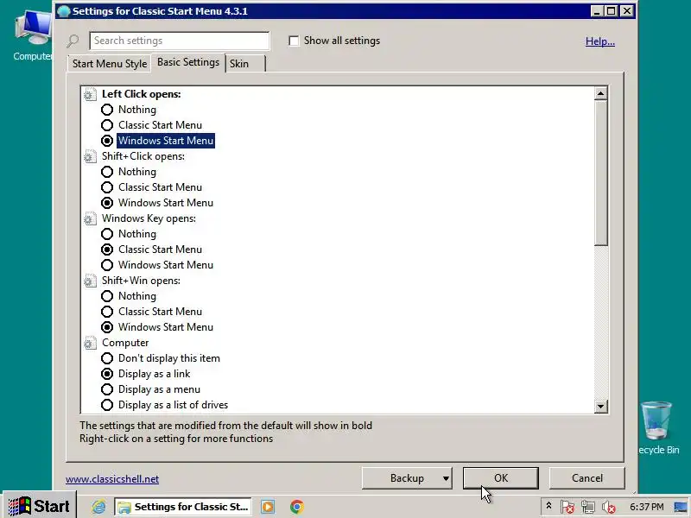691x518 pixels.
Task: Launch Google Chrome from taskbar
Action: point(297,507)
